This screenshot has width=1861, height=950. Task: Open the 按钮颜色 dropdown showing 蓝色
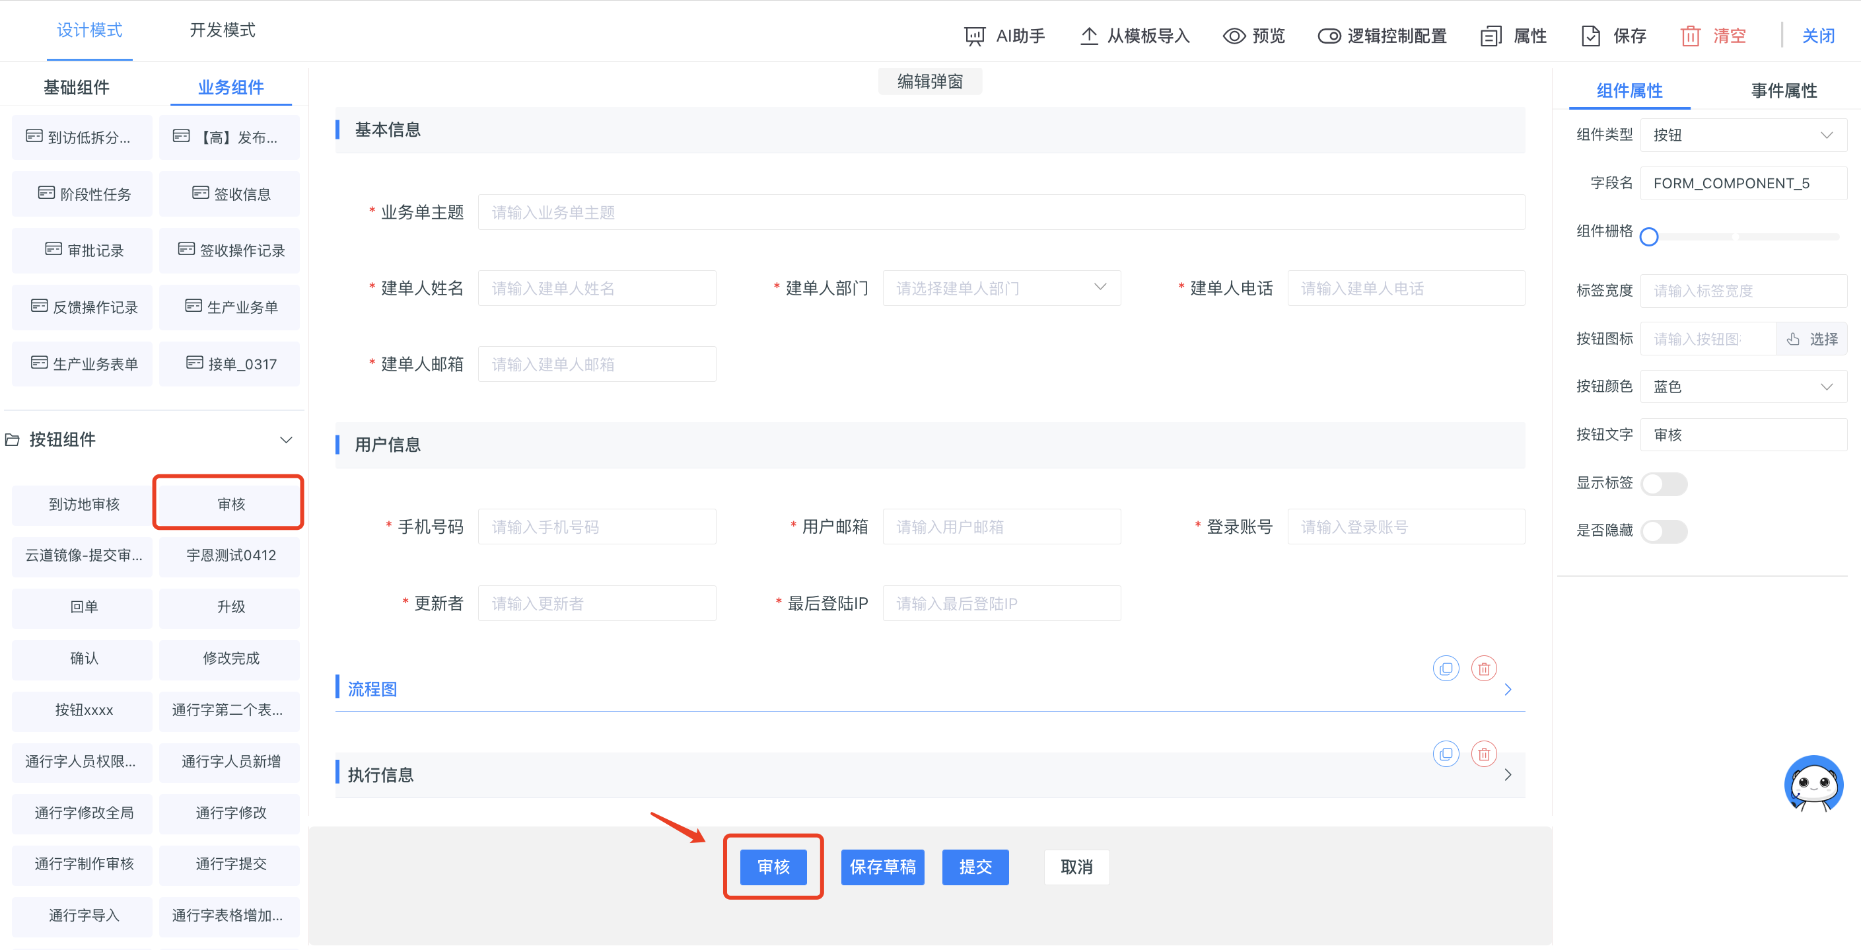1743,386
